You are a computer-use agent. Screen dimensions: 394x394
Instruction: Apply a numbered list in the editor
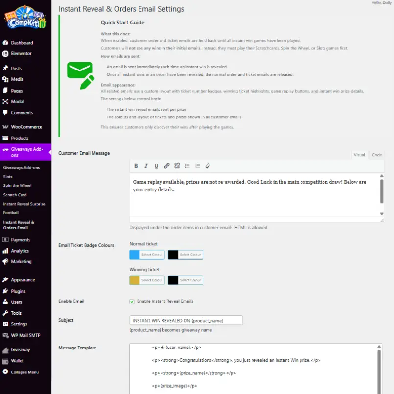click(x=198, y=166)
